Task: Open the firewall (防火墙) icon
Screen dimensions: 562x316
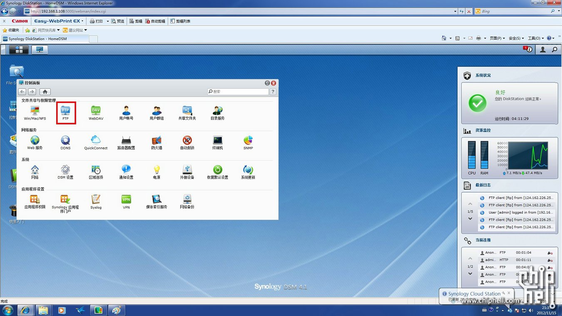Action: [157, 142]
